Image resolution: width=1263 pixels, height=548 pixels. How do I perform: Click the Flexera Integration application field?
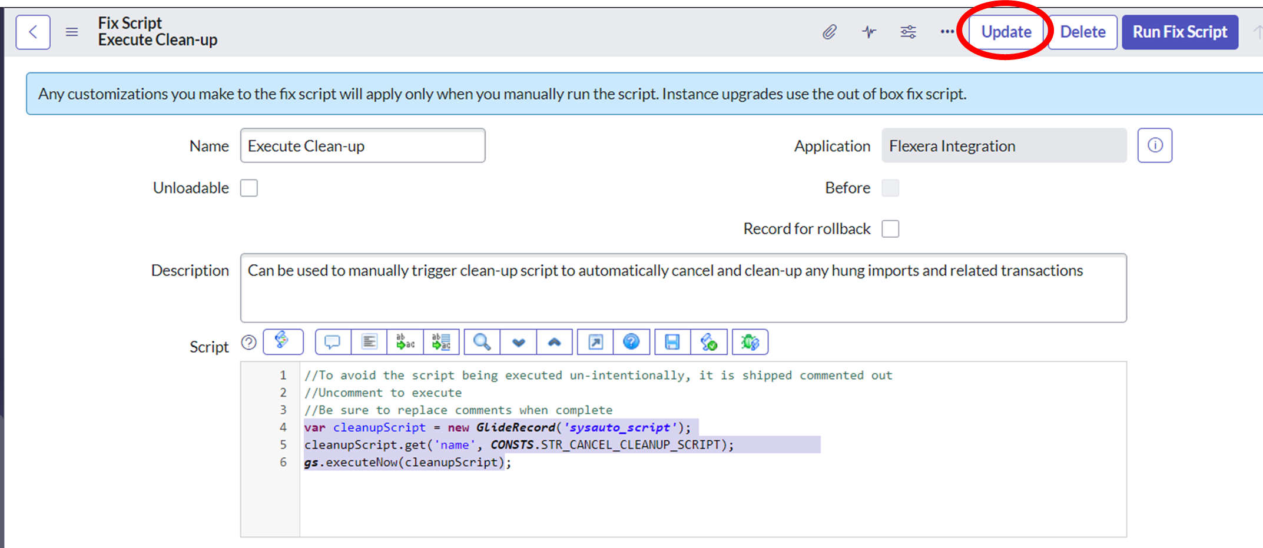(1004, 145)
